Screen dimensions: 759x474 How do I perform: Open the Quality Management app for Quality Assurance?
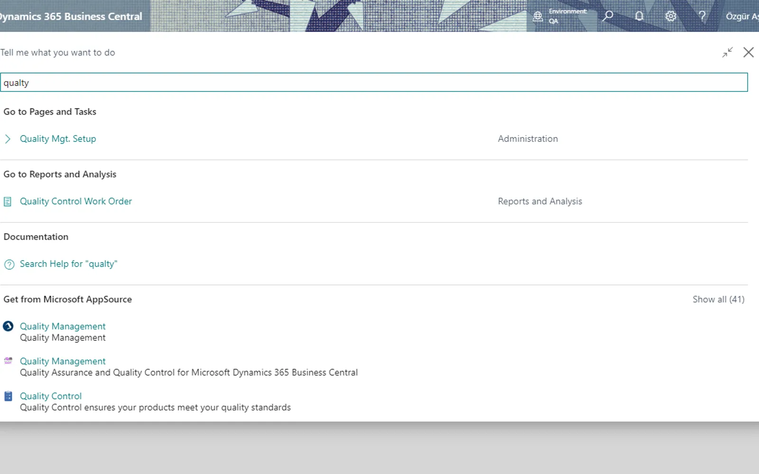[x=63, y=361]
